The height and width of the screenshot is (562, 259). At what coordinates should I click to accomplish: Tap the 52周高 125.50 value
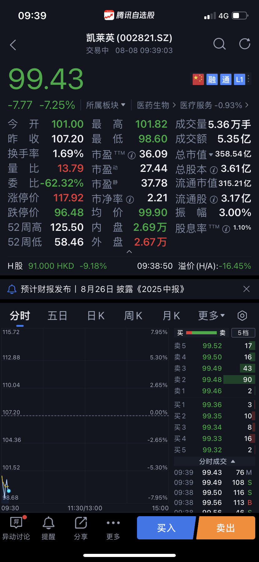click(x=67, y=227)
